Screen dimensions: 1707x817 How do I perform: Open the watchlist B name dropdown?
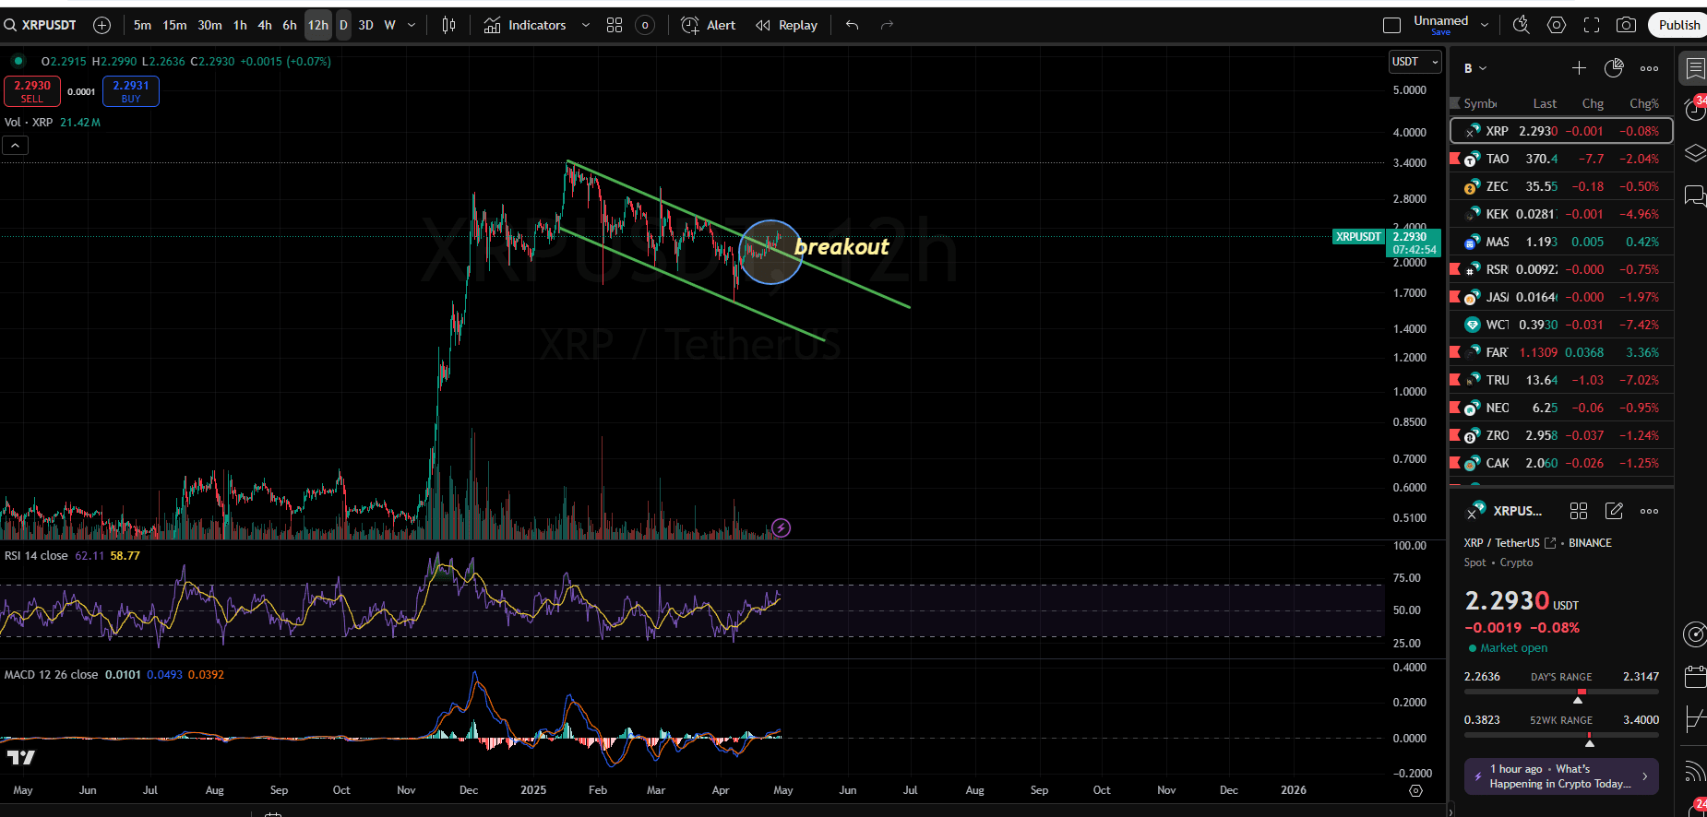(x=1475, y=68)
